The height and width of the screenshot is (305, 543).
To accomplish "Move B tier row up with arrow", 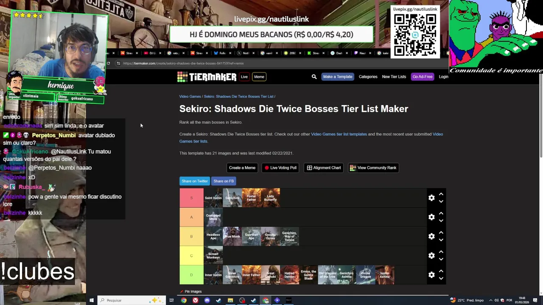I will click(x=441, y=233).
